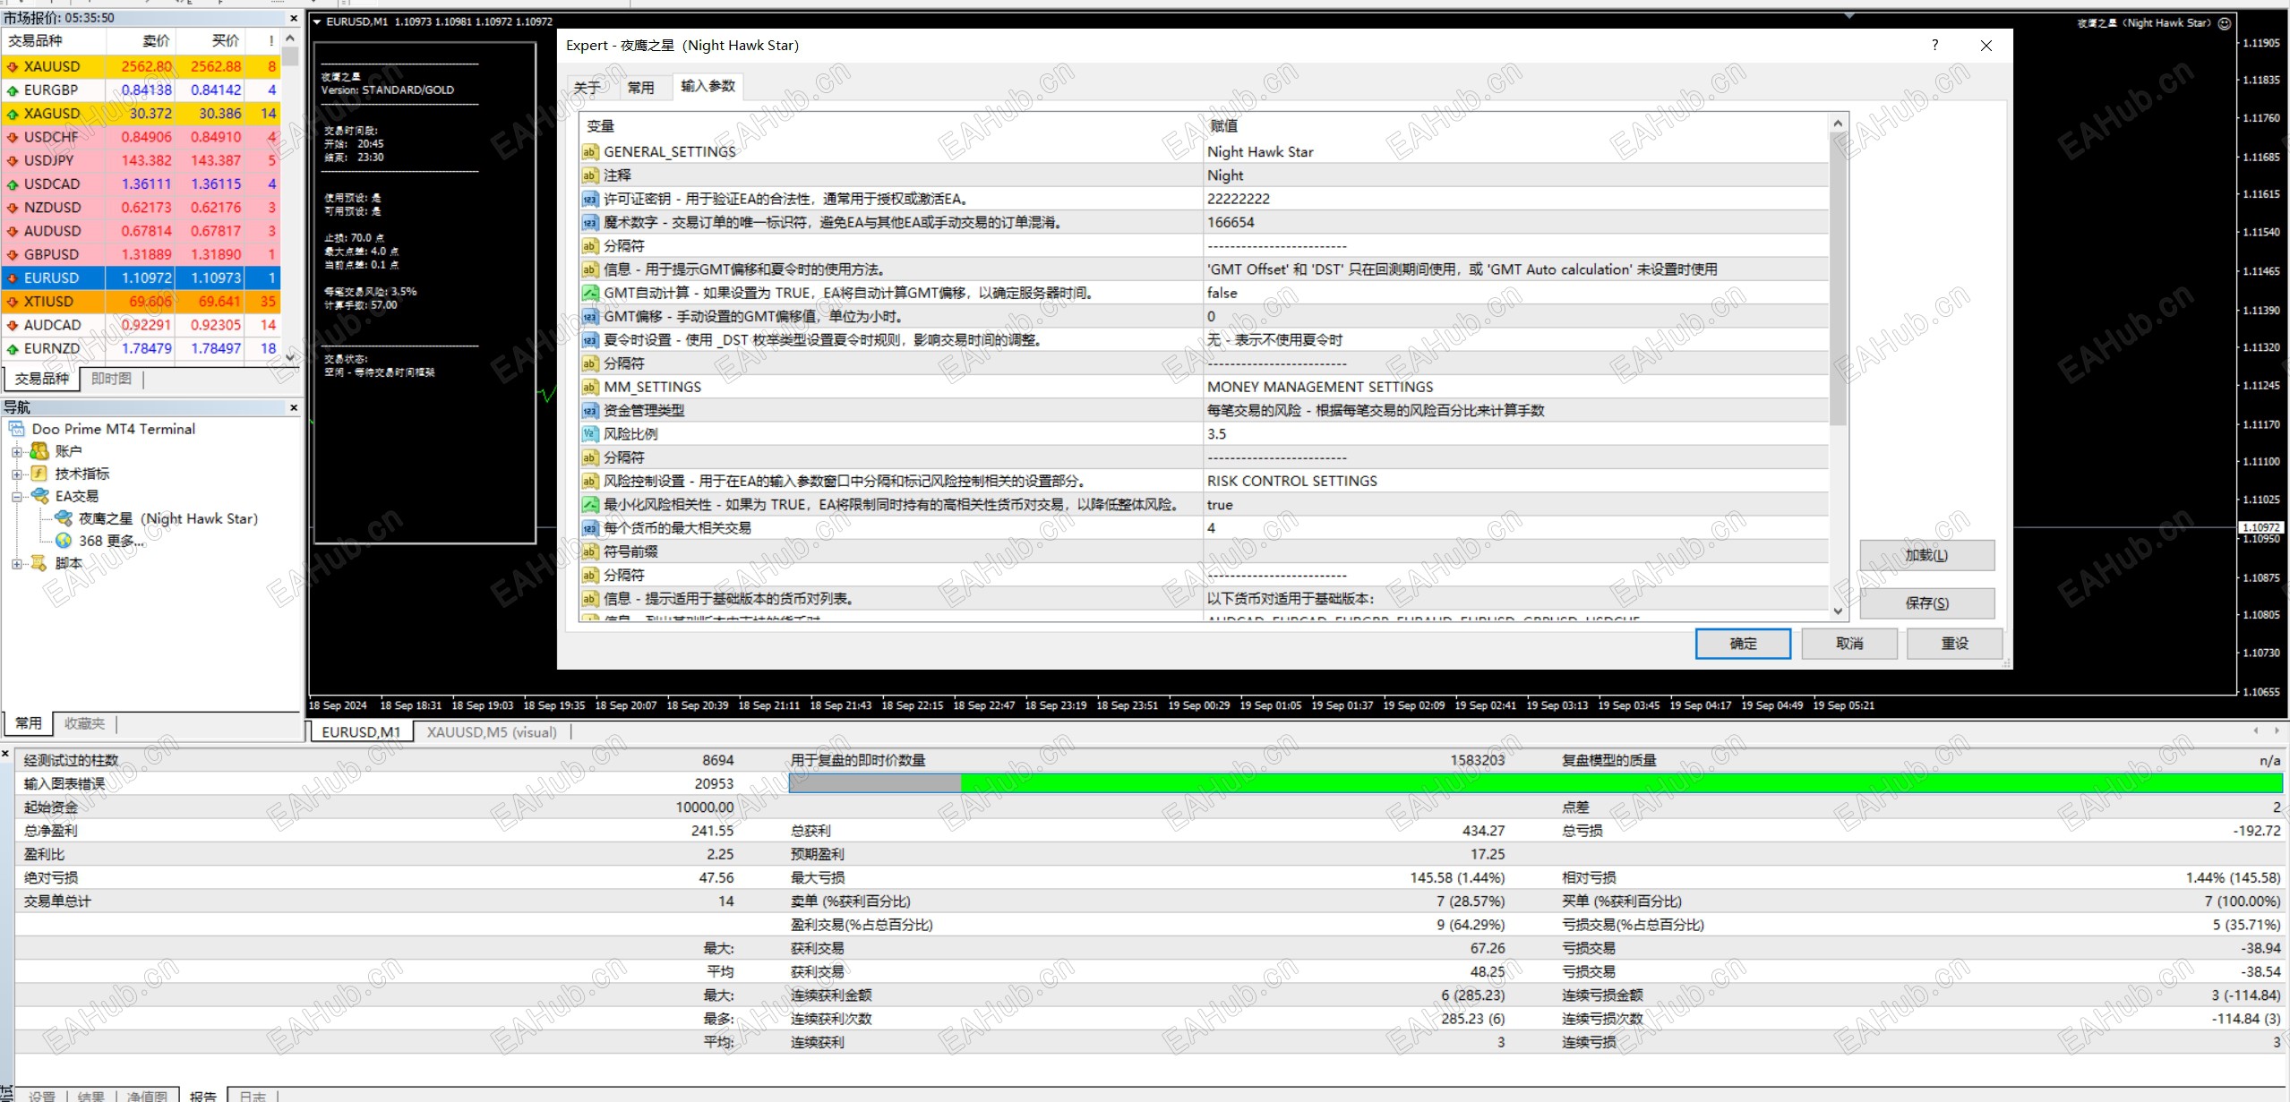The height and width of the screenshot is (1102, 2290).
Task: Click the boolean icon beside 最小化风险相关性
Action: [x=590, y=505]
